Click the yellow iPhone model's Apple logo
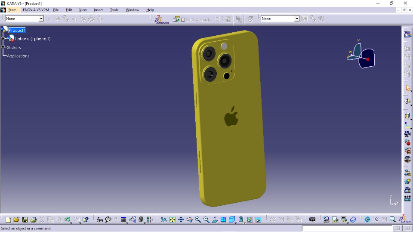The image size is (413, 232). pyautogui.click(x=231, y=116)
